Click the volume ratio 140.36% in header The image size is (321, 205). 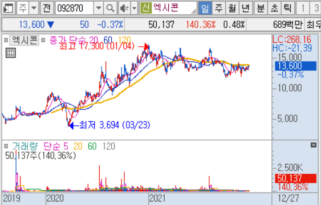pos(201,24)
